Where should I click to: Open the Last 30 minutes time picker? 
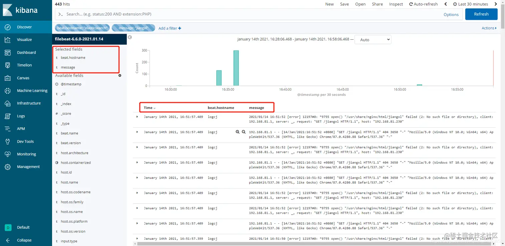tap(471, 4)
